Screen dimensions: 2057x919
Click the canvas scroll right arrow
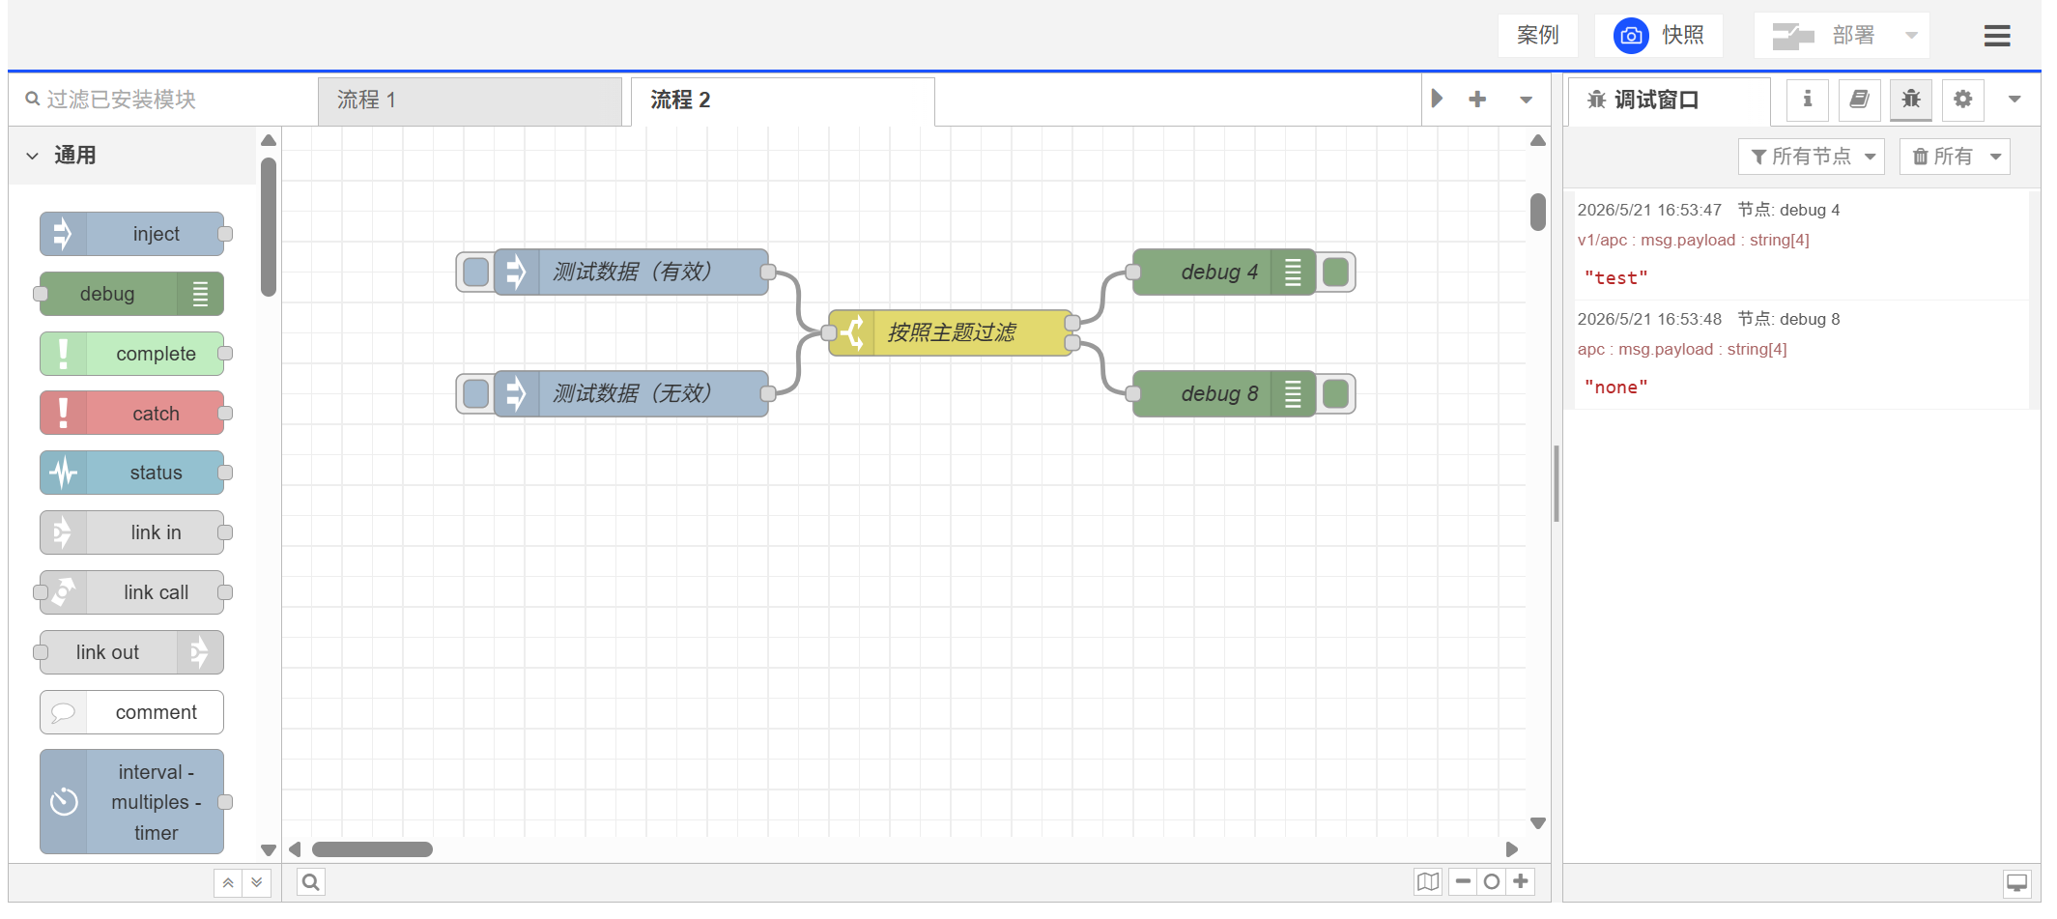coord(1512,849)
